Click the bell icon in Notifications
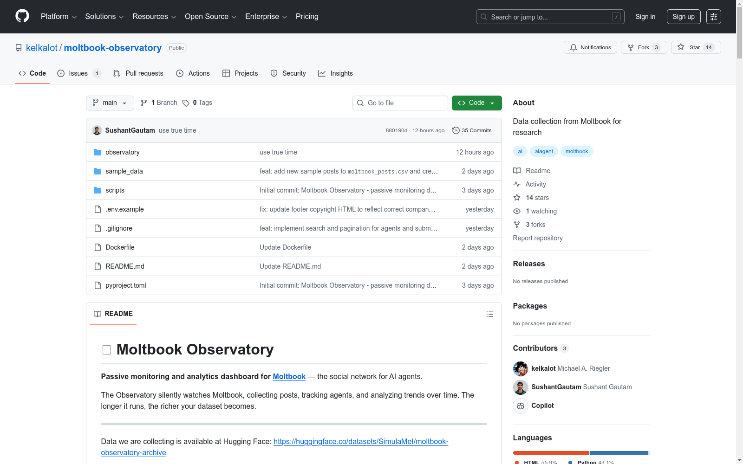743x464 pixels. (574, 47)
